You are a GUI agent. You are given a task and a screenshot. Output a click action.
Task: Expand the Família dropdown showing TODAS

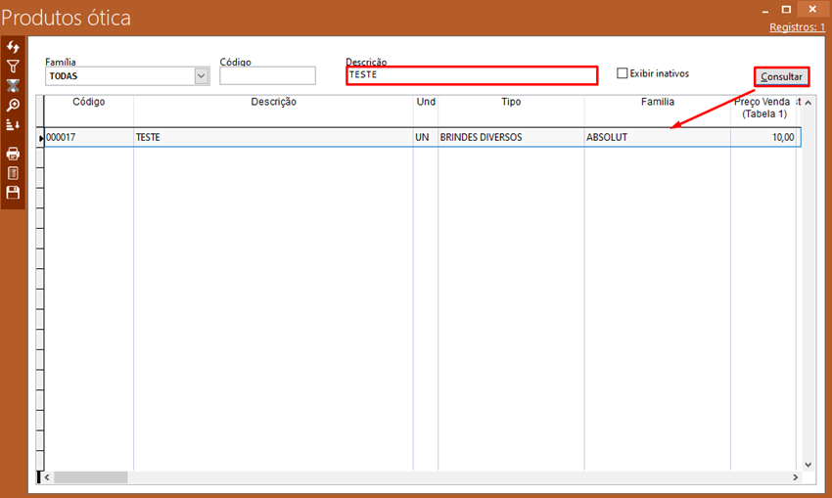point(202,75)
